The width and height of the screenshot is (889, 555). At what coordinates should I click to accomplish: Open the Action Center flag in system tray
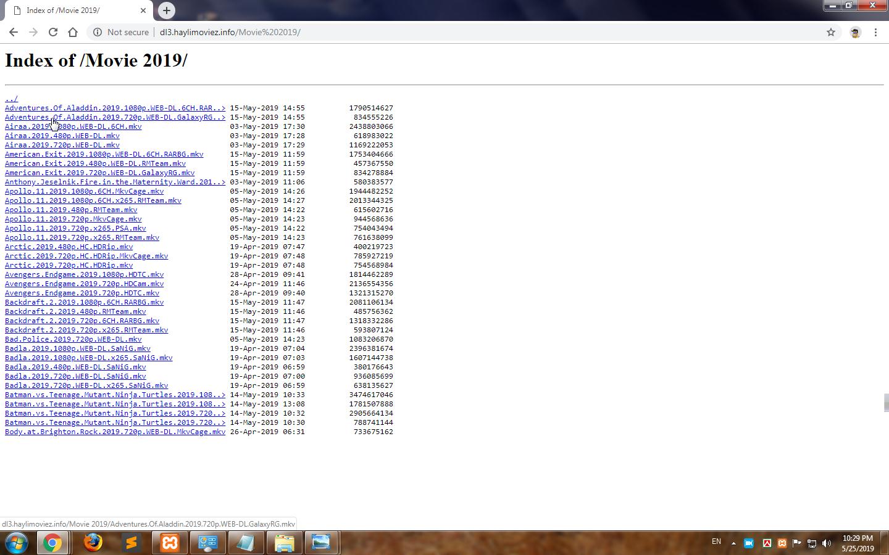[x=797, y=543]
